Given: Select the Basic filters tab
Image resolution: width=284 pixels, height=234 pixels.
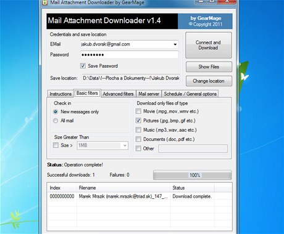Looking at the screenshot, I should click(87, 93).
